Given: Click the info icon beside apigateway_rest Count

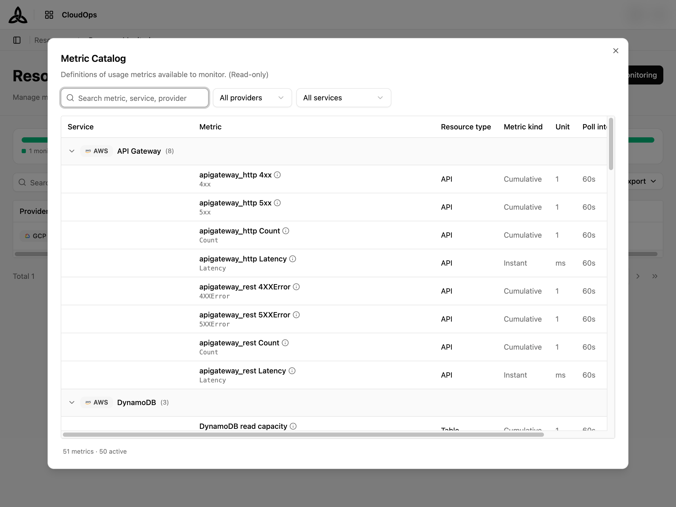Looking at the screenshot, I should tap(285, 343).
